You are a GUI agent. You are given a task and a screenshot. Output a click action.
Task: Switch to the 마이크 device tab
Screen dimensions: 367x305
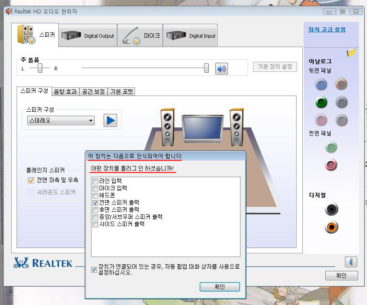[x=140, y=35]
